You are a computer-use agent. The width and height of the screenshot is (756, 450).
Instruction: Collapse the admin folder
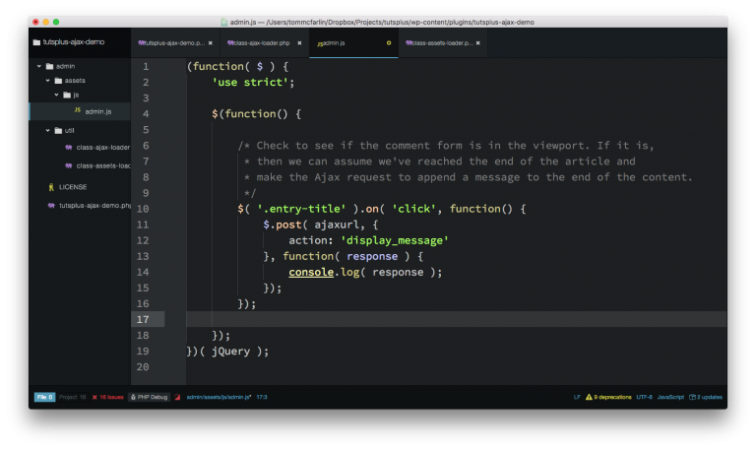click(37, 66)
